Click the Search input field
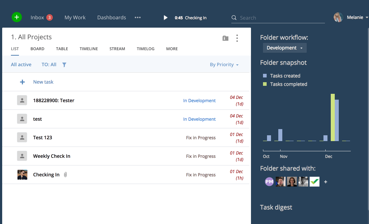Image resolution: width=369 pixels, height=224 pixels. (x=280, y=18)
